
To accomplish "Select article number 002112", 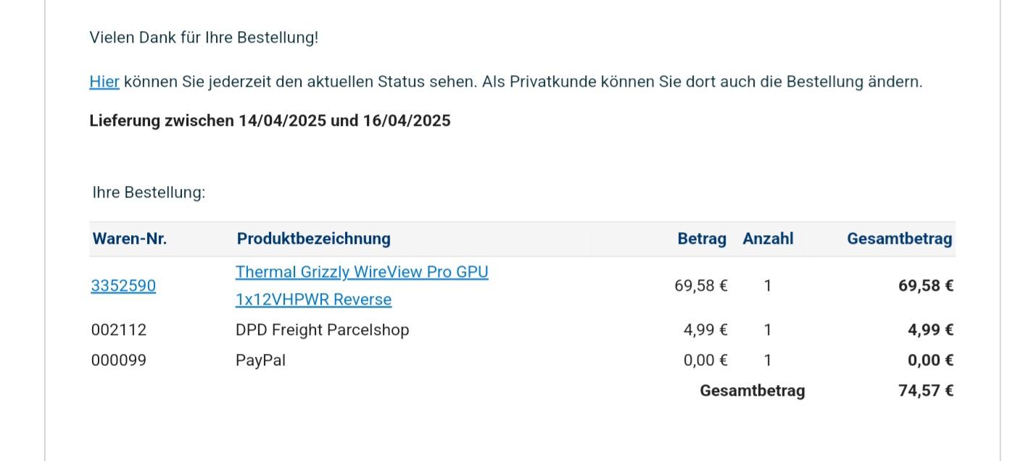I will [x=119, y=330].
